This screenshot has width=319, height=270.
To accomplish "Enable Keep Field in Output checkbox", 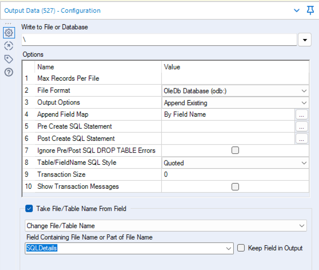I will (x=241, y=248).
